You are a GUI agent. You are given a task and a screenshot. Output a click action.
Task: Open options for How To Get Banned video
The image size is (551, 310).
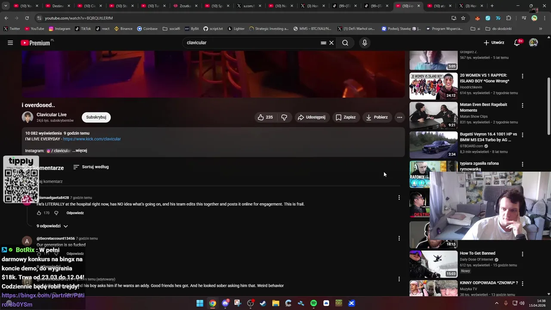pos(523,254)
